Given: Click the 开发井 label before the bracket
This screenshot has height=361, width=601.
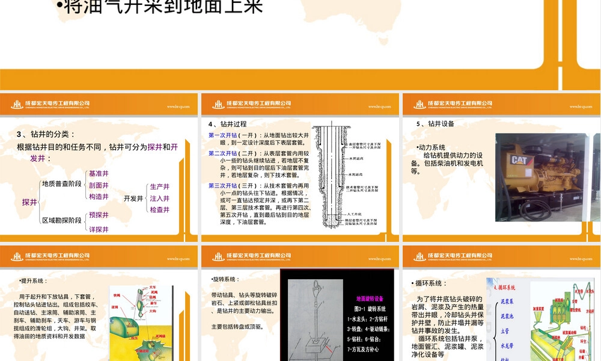Looking at the screenshot, I should 133,199.
